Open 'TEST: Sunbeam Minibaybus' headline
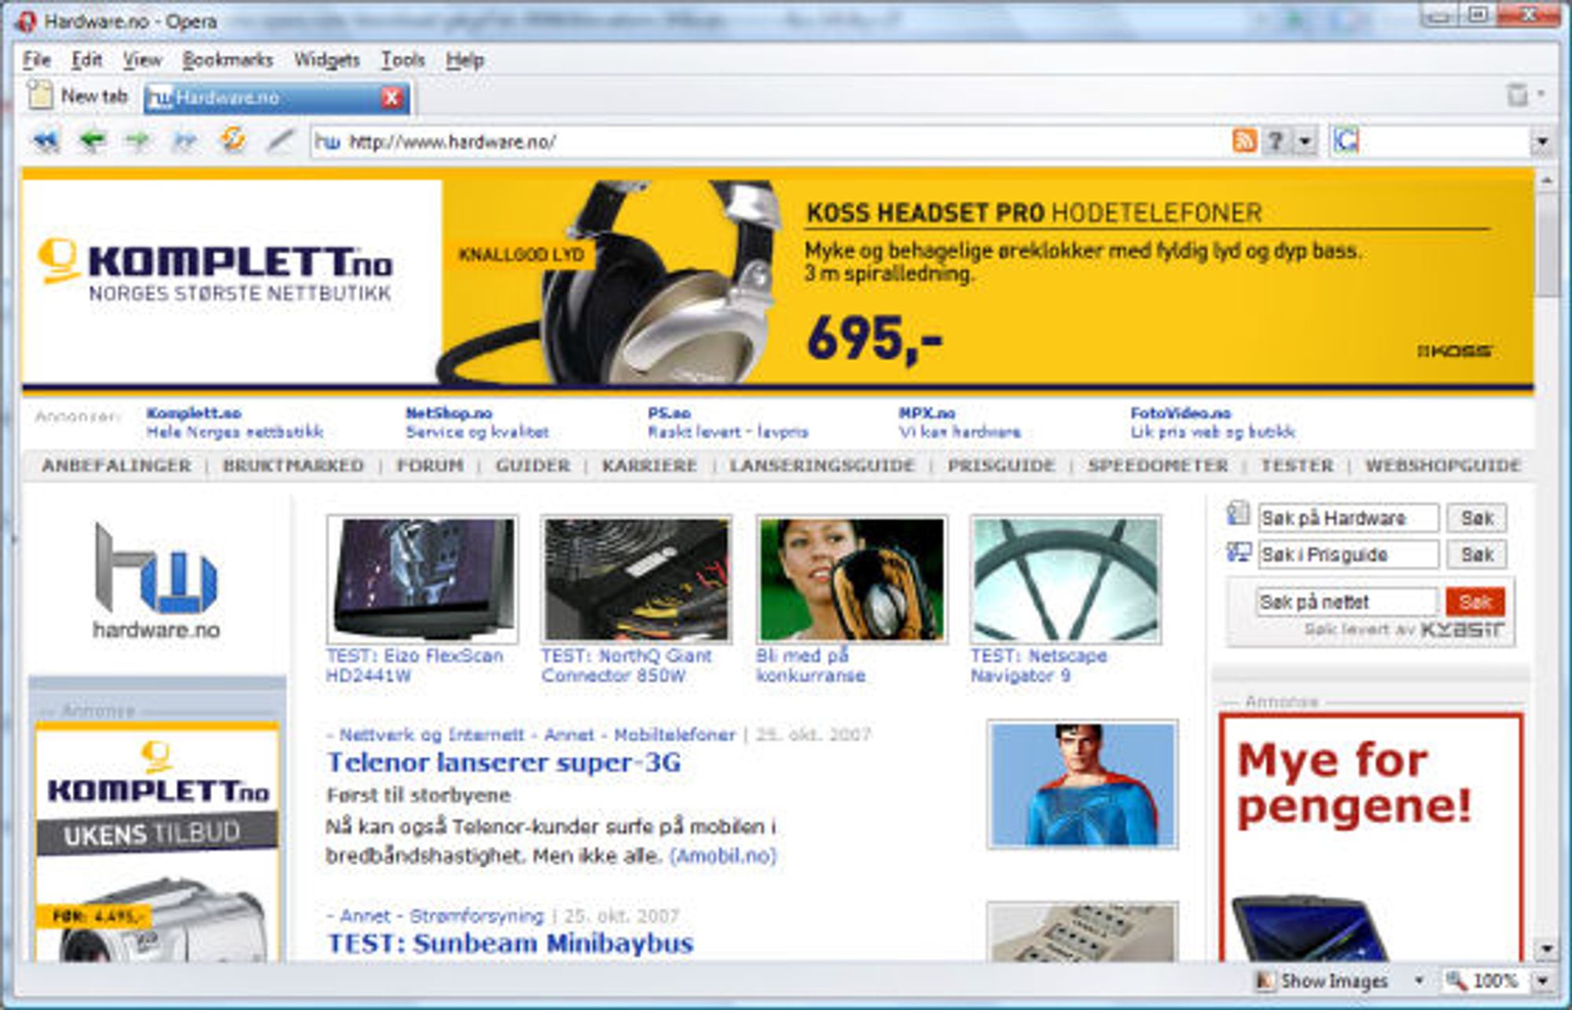The height and width of the screenshot is (1010, 1572). [x=510, y=943]
